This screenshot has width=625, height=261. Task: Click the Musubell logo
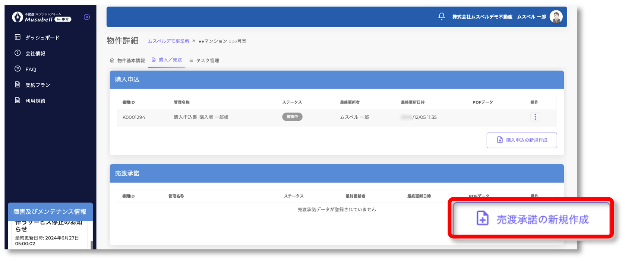coord(41,17)
